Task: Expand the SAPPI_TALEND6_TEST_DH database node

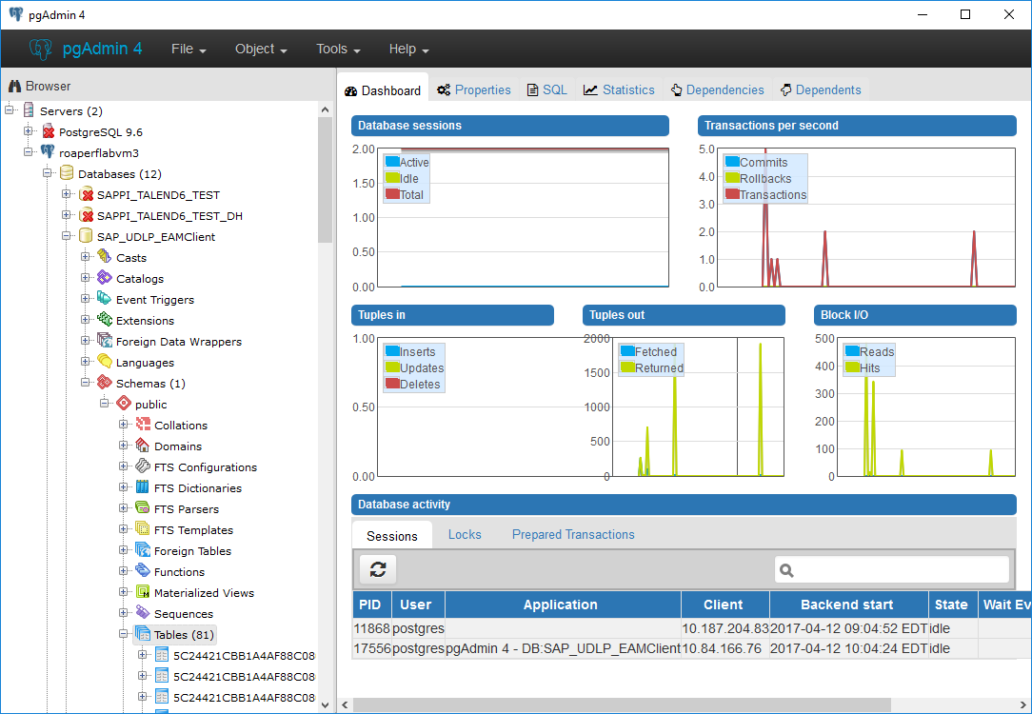Action: (x=67, y=214)
